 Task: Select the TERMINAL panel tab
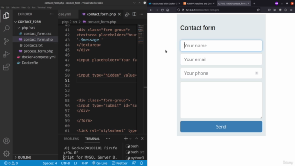coord(92,139)
